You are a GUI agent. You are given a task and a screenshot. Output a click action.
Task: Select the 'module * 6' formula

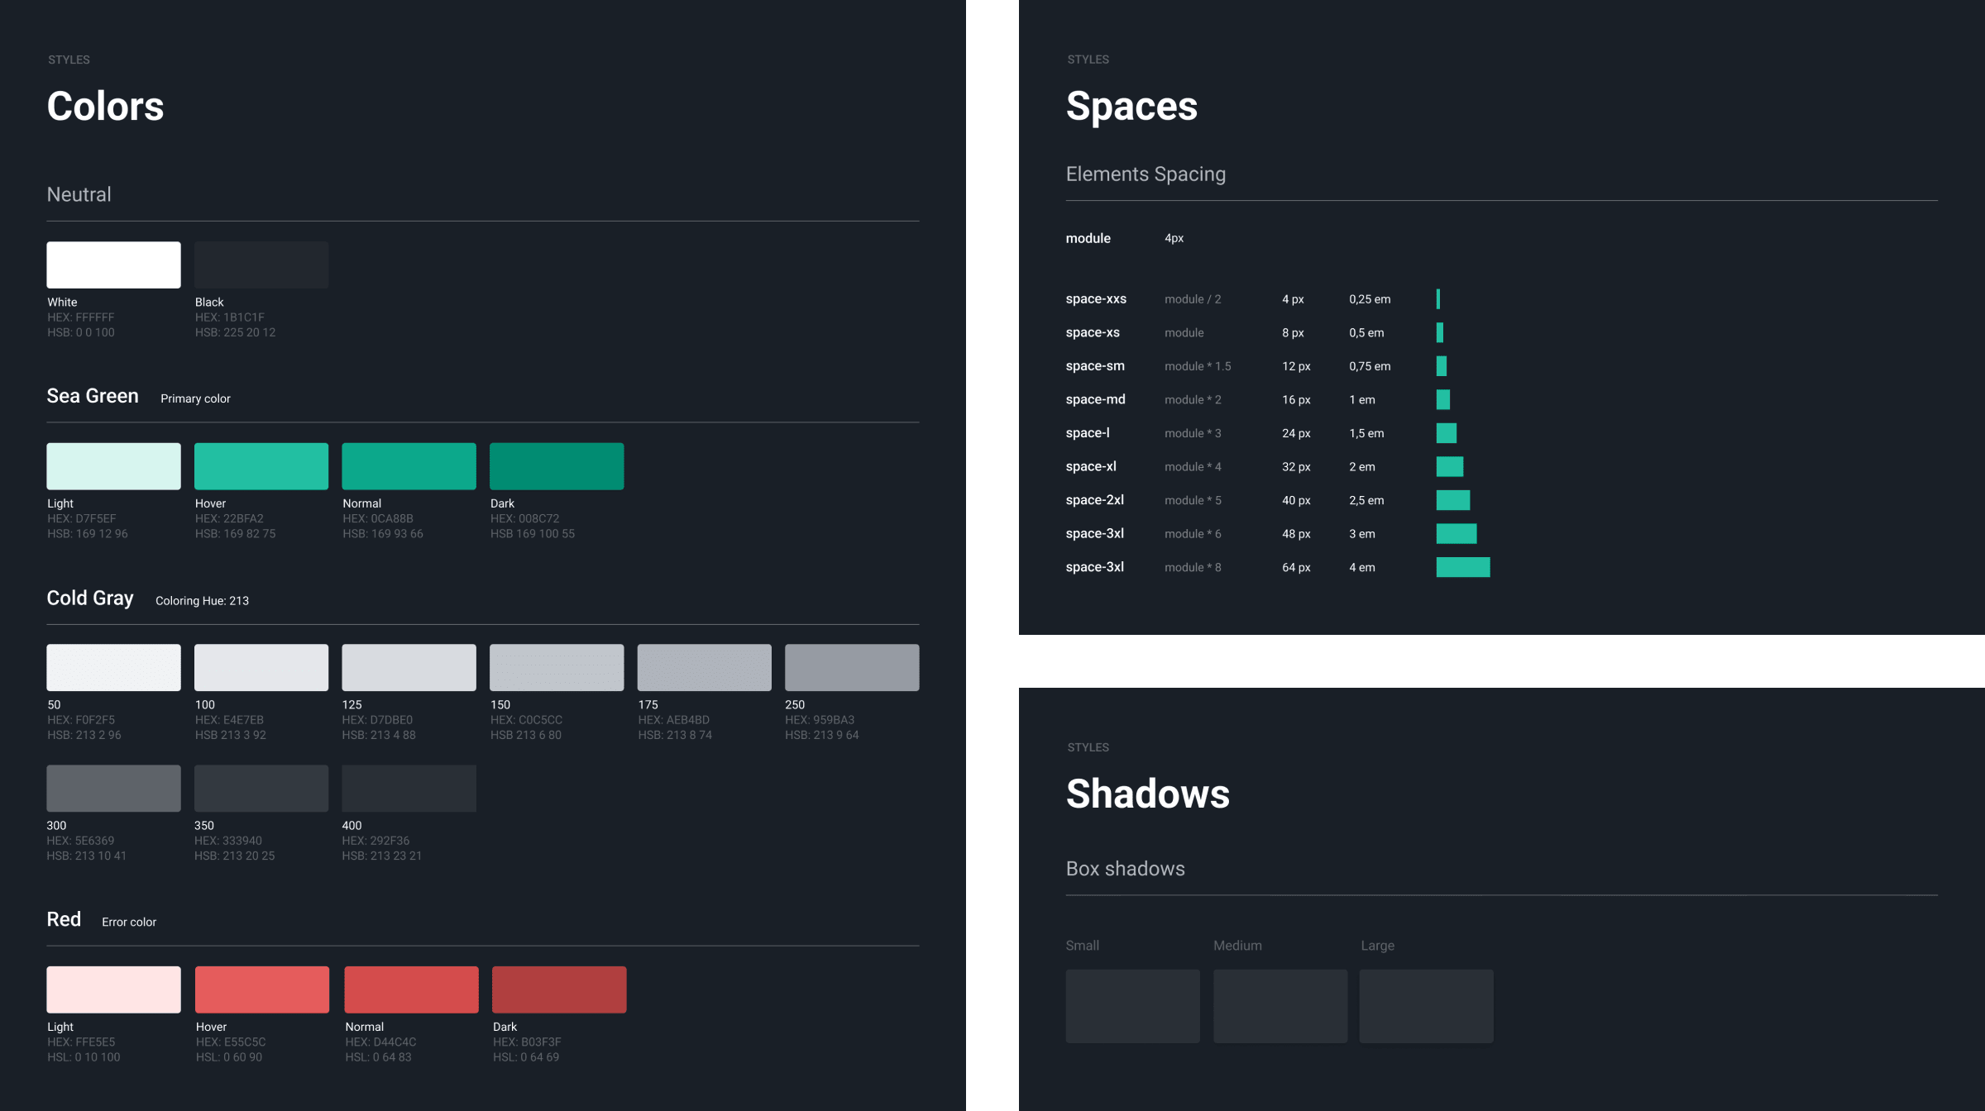[1193, 534]
